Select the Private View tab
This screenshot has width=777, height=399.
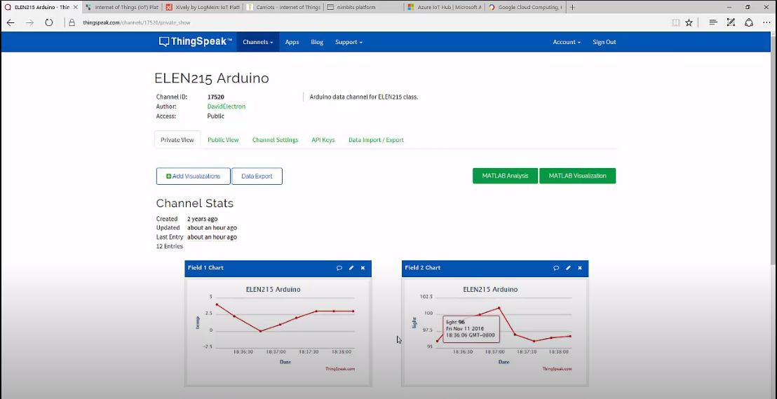tap(177, 140)
